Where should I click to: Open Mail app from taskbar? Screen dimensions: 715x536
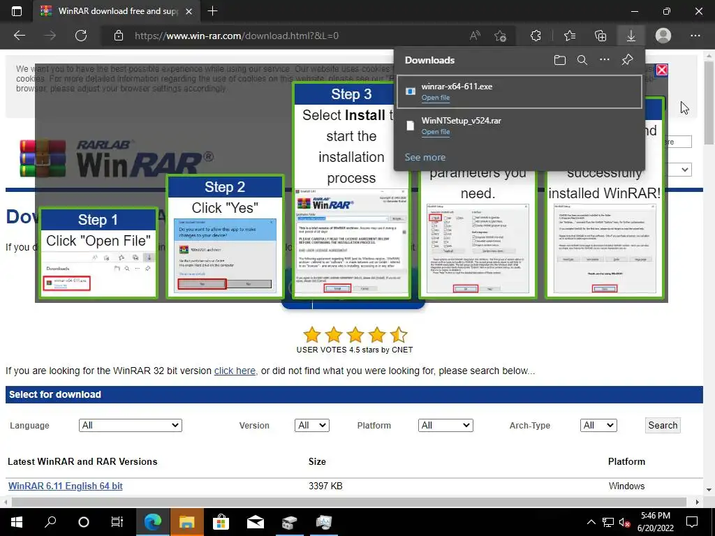click(x=256, y=522)
